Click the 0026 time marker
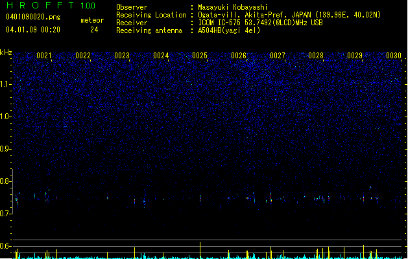 tap(239, 56)
